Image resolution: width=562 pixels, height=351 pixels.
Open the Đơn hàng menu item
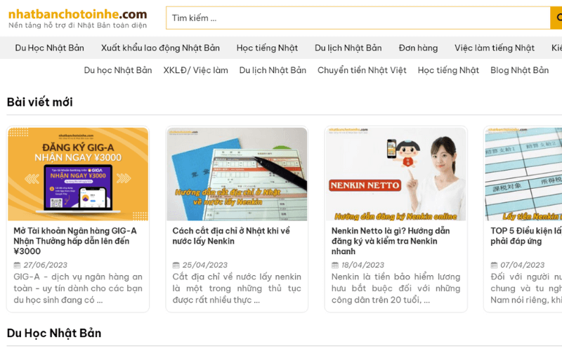click(x=418, y=48)
